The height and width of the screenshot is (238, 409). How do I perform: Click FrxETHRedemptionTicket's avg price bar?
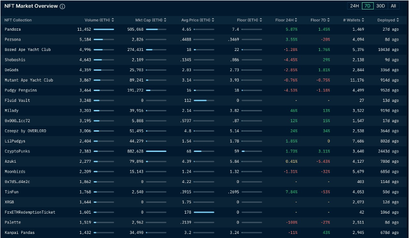pyautogui.click(x=204, y=212)
